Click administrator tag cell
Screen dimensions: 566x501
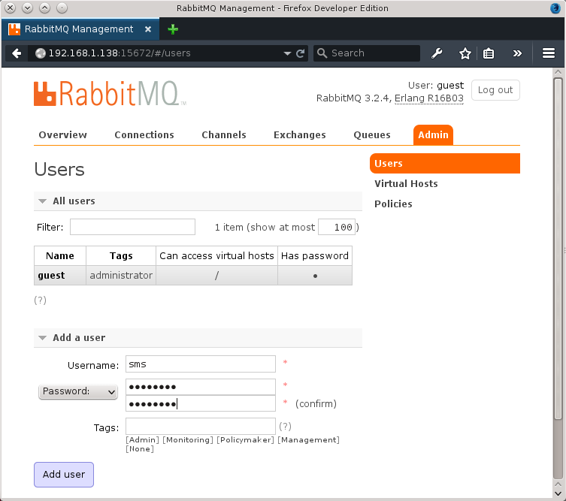121,276
